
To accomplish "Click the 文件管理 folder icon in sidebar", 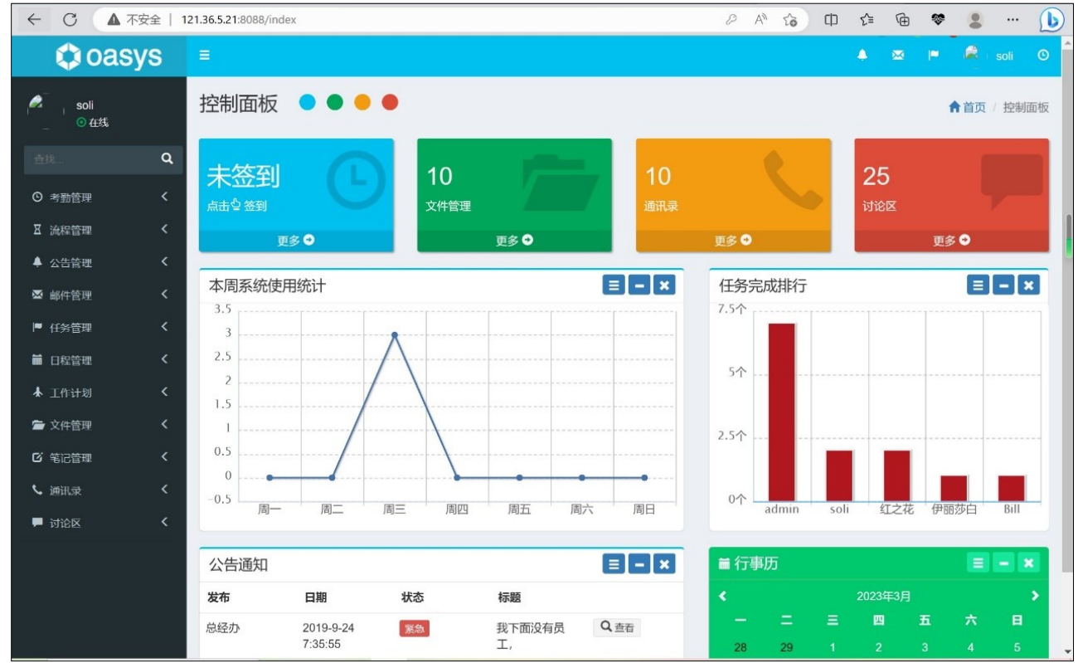I will click(x=37, y=425).
